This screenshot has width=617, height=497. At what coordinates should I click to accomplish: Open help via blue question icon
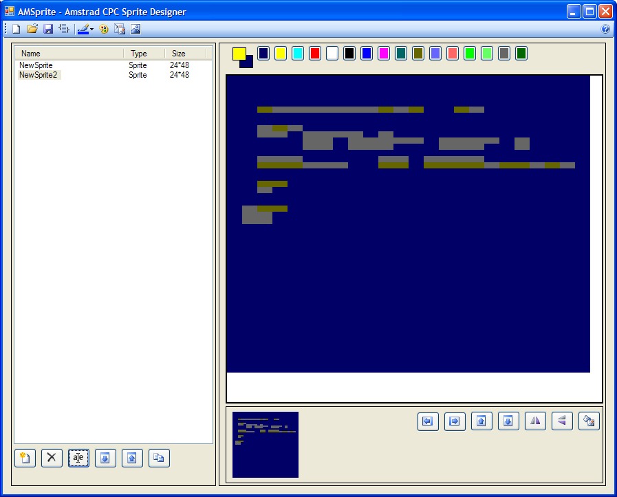pyautogui.click(x=605, y=29)
